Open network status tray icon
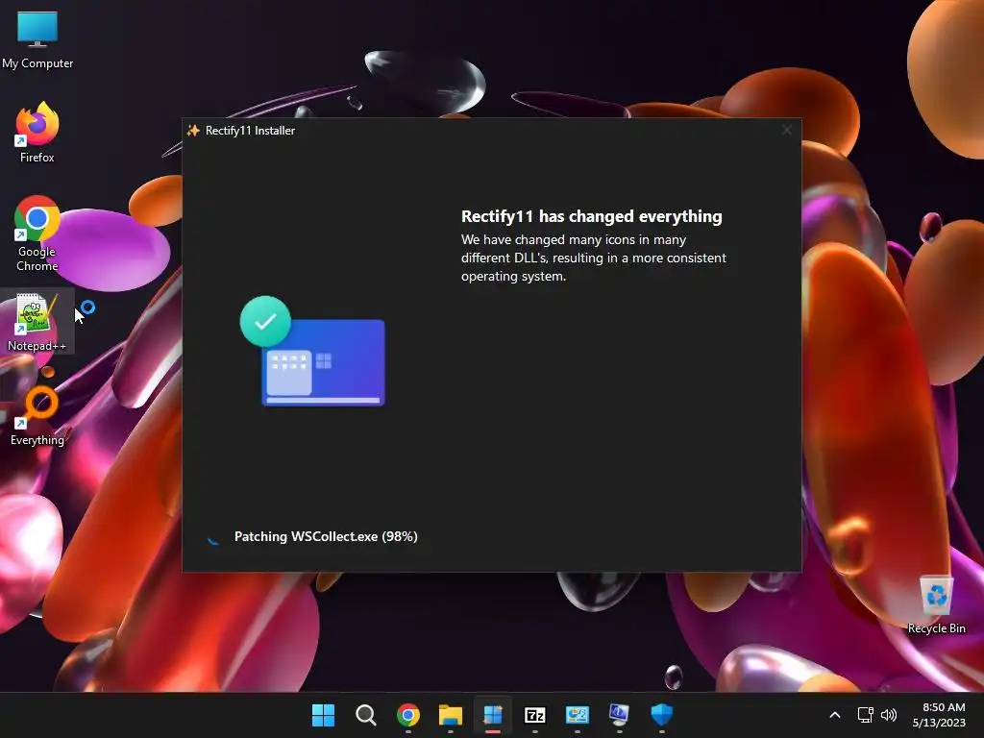The width and height of the screenshot is (984, 738). (866, 715)
